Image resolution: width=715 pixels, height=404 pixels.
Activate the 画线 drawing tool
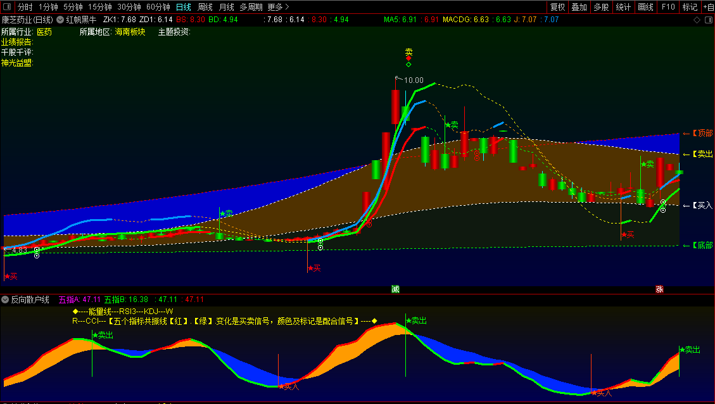click(x=646, y=8)
